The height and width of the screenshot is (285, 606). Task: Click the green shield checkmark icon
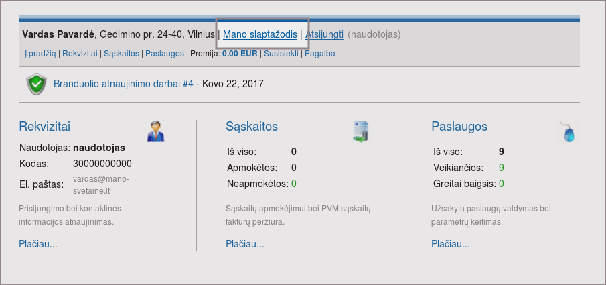tap(36, 84)
